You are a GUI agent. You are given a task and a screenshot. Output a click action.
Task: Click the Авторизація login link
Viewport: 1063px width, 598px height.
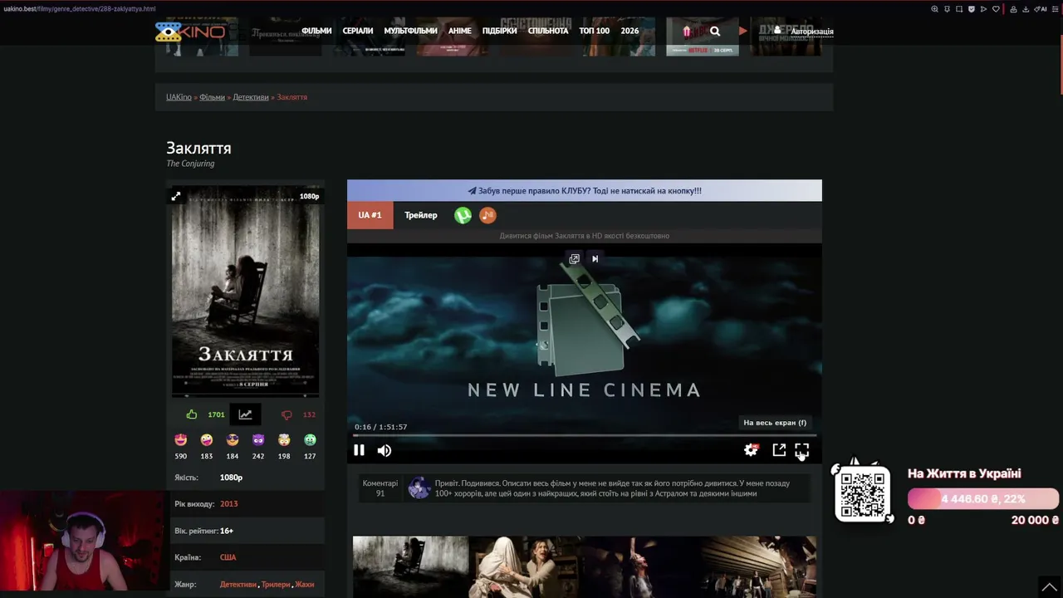812,32
